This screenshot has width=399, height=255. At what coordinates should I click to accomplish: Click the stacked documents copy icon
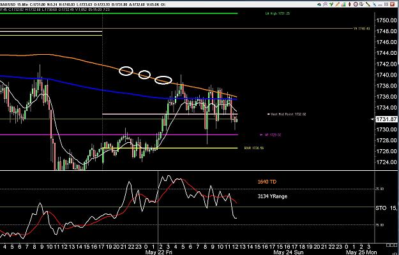[x=361, y=4]
